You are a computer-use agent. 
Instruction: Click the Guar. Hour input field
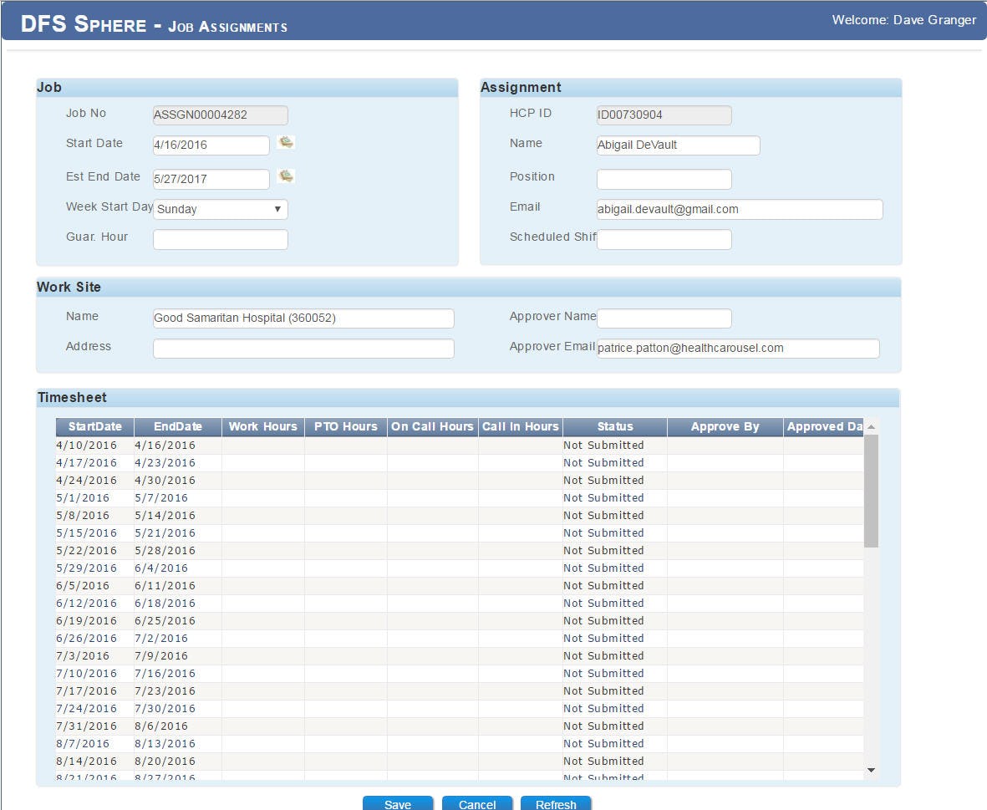coord(220,239)
